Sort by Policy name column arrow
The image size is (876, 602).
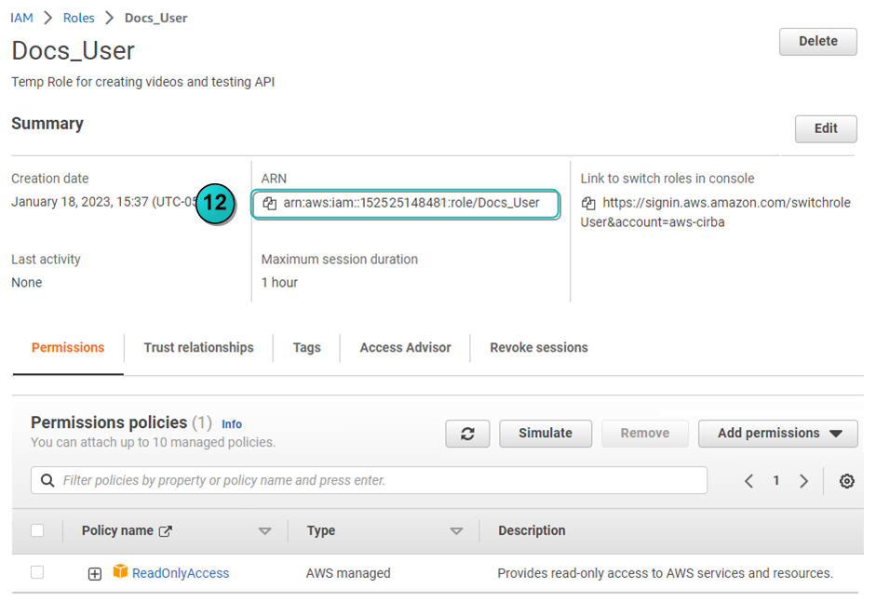(x=264, y=531)
